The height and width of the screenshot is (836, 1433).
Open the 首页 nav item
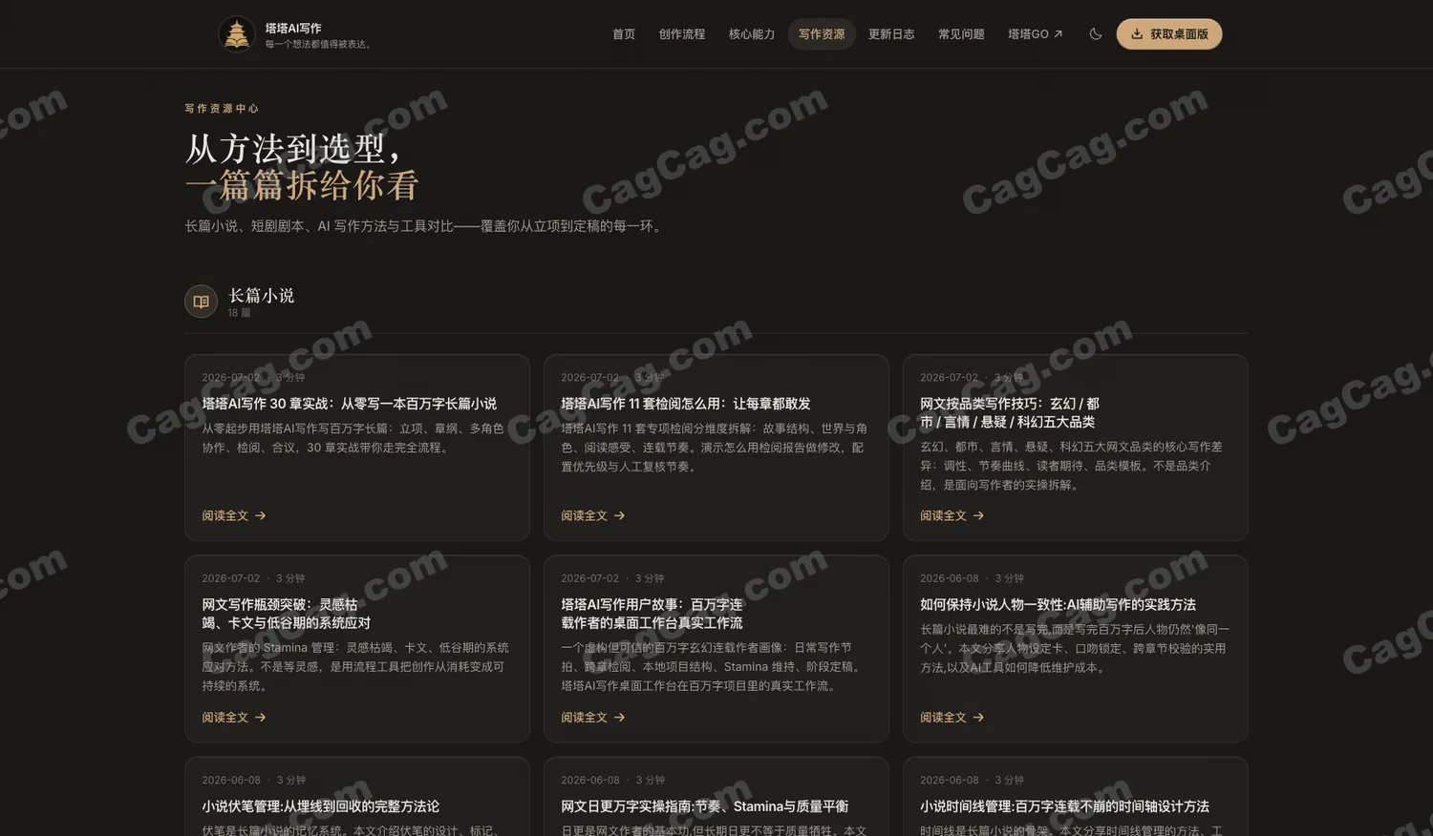(624, 34)
